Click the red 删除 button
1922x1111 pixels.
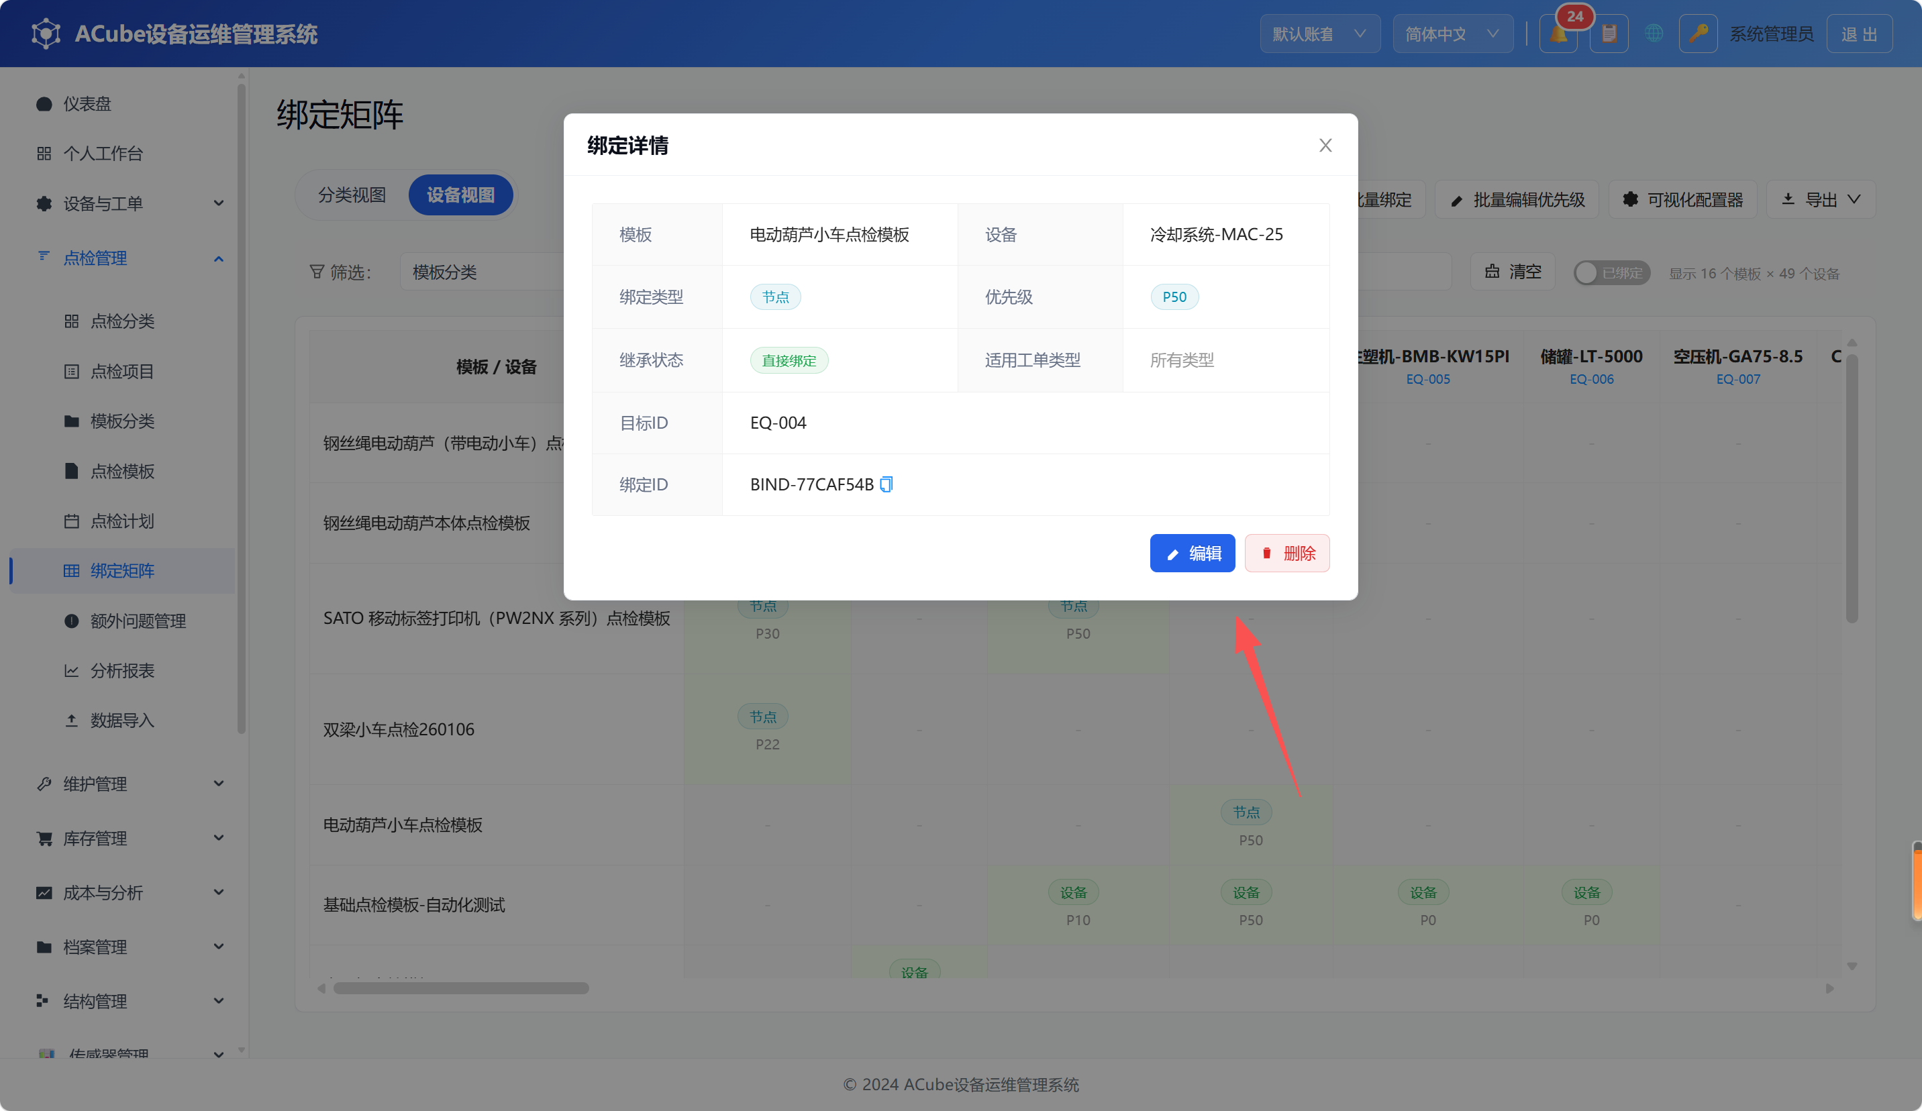click(x=1286, y=553)
